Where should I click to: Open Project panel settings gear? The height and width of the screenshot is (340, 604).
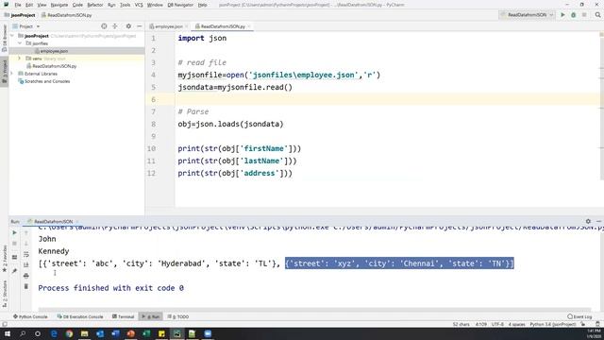tap(128, 26)
